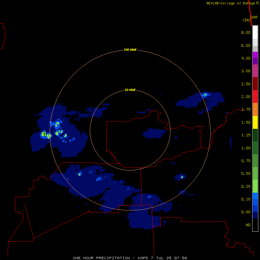This screenshot has height=260, width=260.
Task: Click the 1.25 legend value
Action: click(246, 135)
